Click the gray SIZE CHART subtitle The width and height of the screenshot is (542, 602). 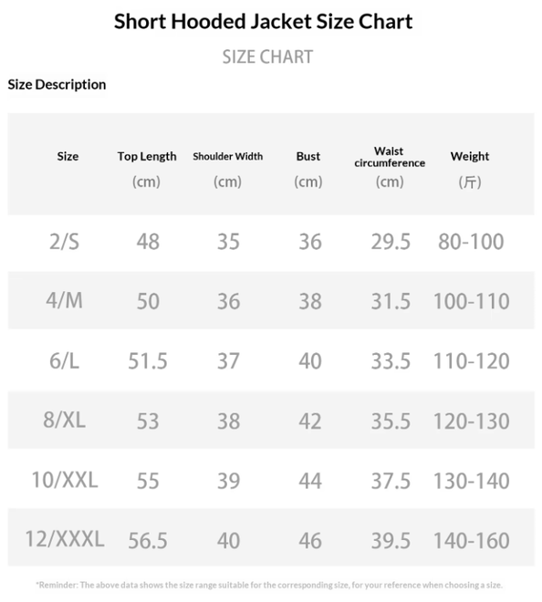point(267,57)
